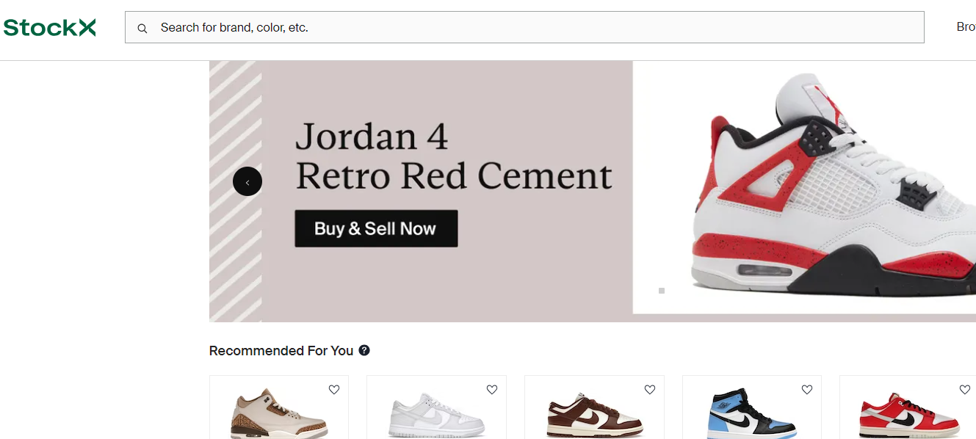Favorite the red Dunk sneaker card
Image resolution: width=976 pixels, height=439 pixels.
964,390
